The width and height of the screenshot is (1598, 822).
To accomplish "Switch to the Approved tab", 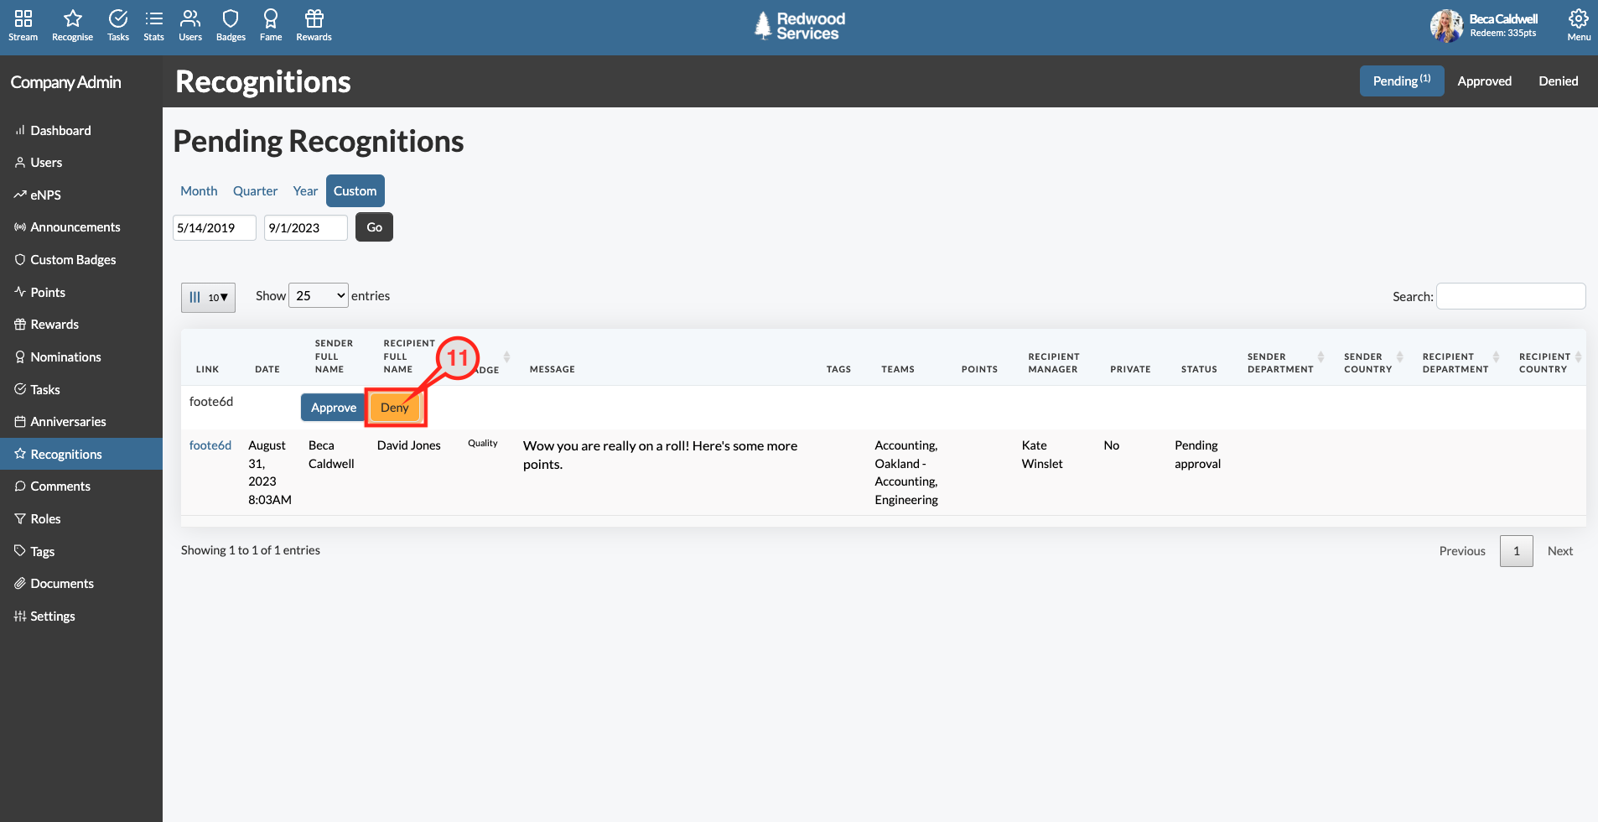I will (x=1484, y=81).
